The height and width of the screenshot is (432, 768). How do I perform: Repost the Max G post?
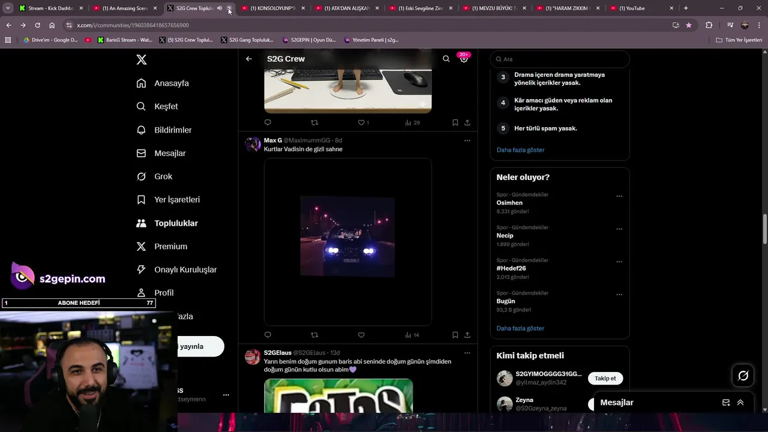coord(314,335)
